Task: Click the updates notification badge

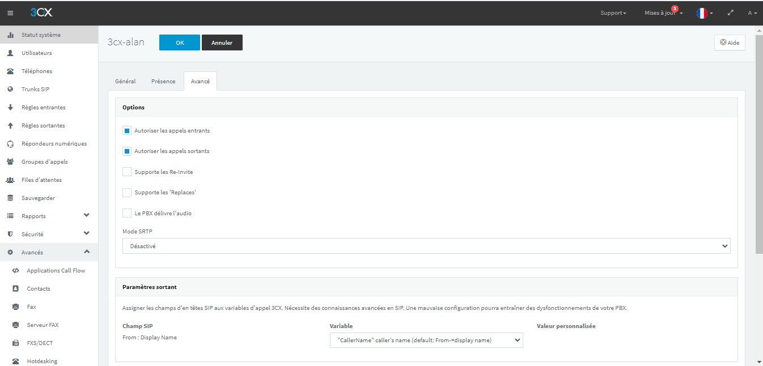Action: click(675, 8)
